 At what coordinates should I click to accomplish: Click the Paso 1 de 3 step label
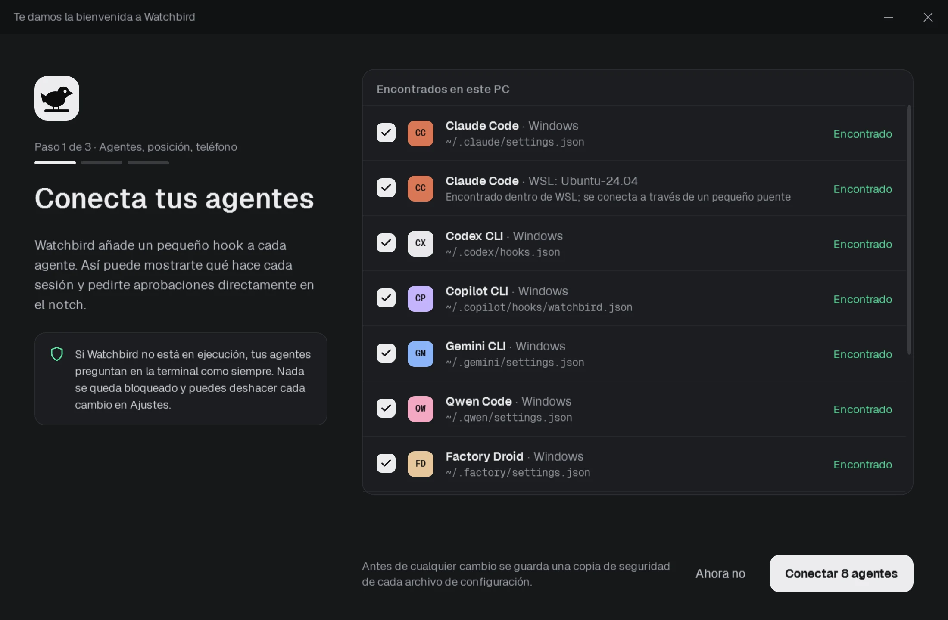pos(136,147)
